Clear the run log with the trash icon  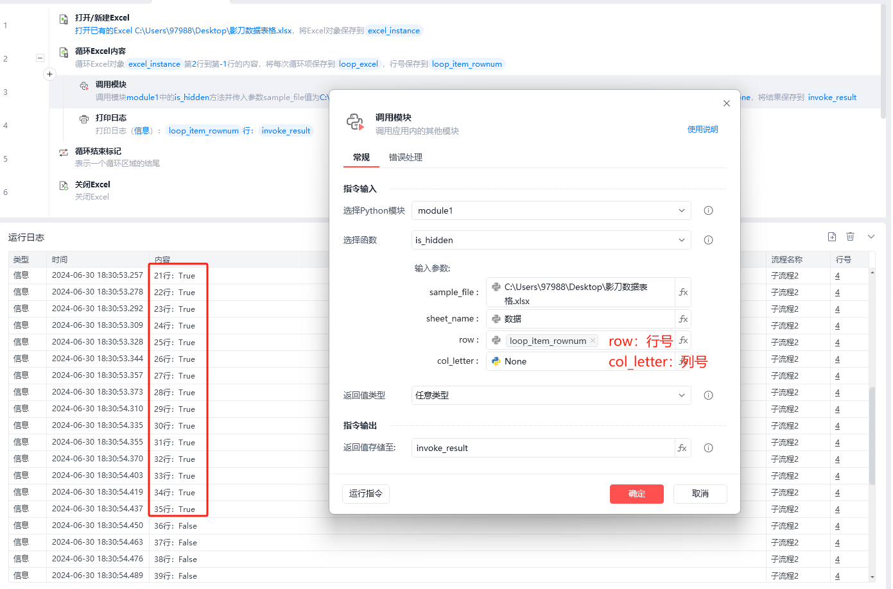click(850, 237)
